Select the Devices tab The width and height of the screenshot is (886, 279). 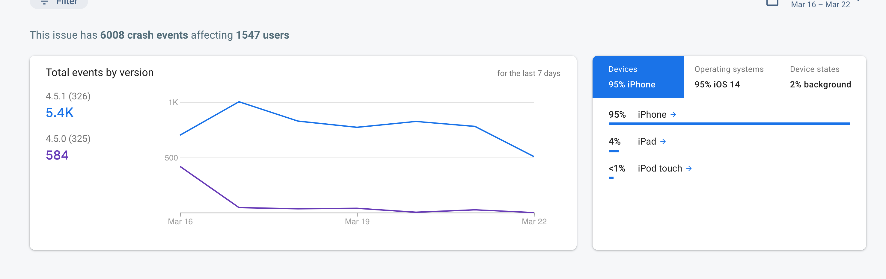tap(637, 77)
